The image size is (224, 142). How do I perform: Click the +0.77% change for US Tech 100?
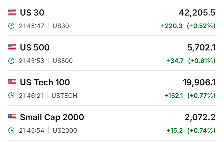201,96
